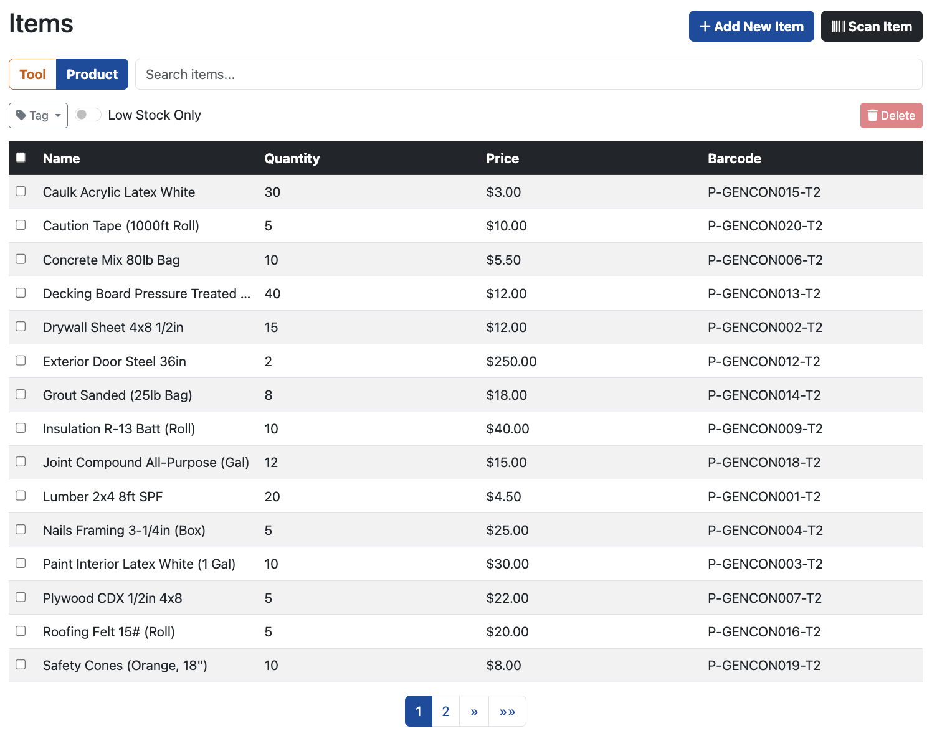Image resolution: width=937 pixels, height=736 pixels.
Task: Click the tag icon in the filter bar
Action: [21, 115]
